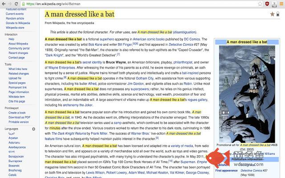Image resolution: width=285 pixels, height=178 pixels.
Task: Click the featured article star icon
Action: tap(272, 14)
